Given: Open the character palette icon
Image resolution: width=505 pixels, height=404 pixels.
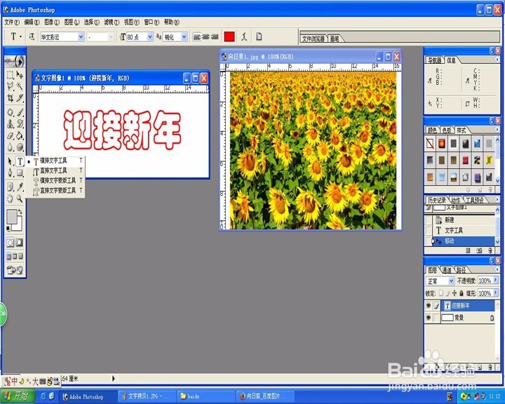Looking at the screenshot, I should pos(259,36).
